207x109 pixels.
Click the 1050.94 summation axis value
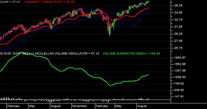(x=180, y=77)
